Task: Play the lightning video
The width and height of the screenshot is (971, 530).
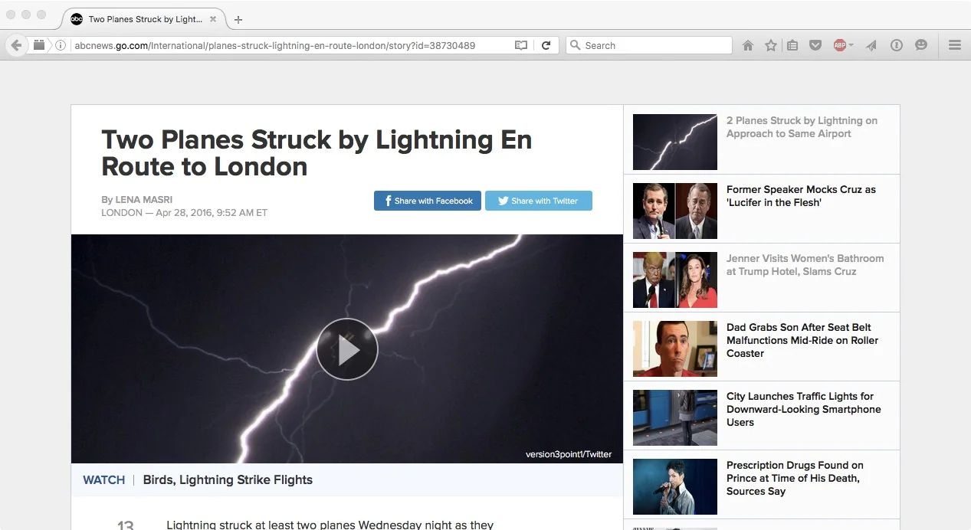Action: (x=347, y=349)
